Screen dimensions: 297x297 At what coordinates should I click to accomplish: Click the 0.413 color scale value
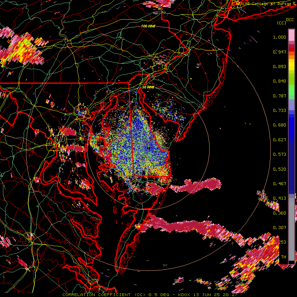click(x=280, y=198)
